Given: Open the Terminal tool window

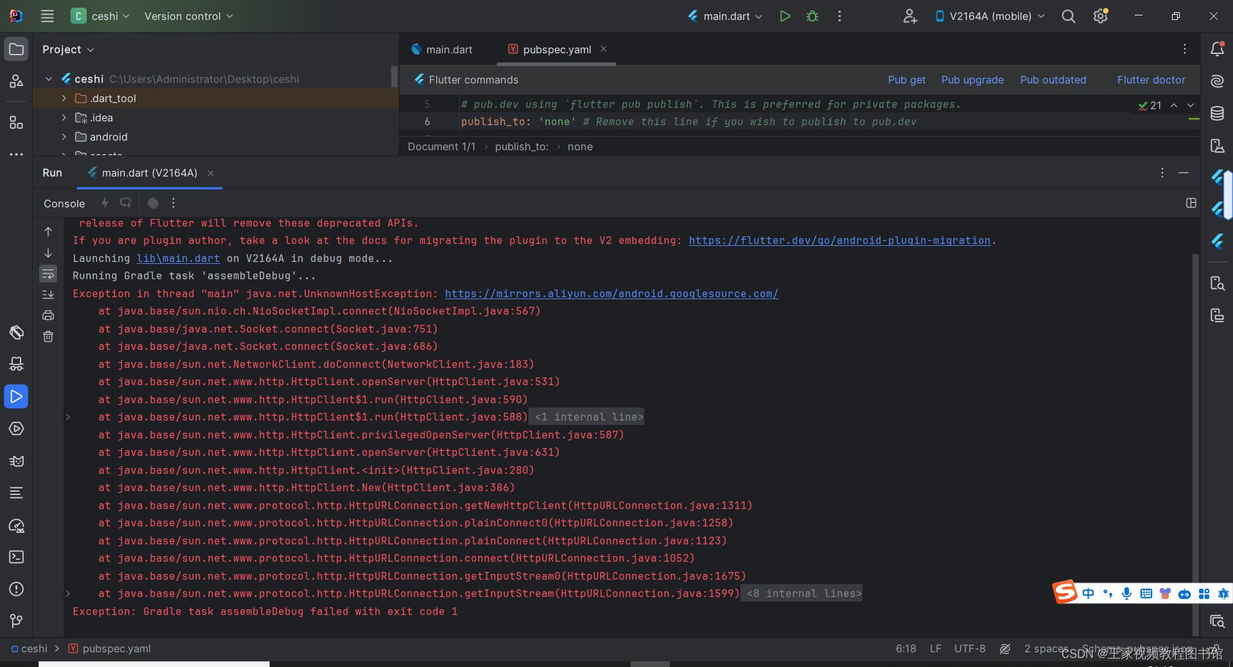Looking at the screenshot, I should (16, 557).
